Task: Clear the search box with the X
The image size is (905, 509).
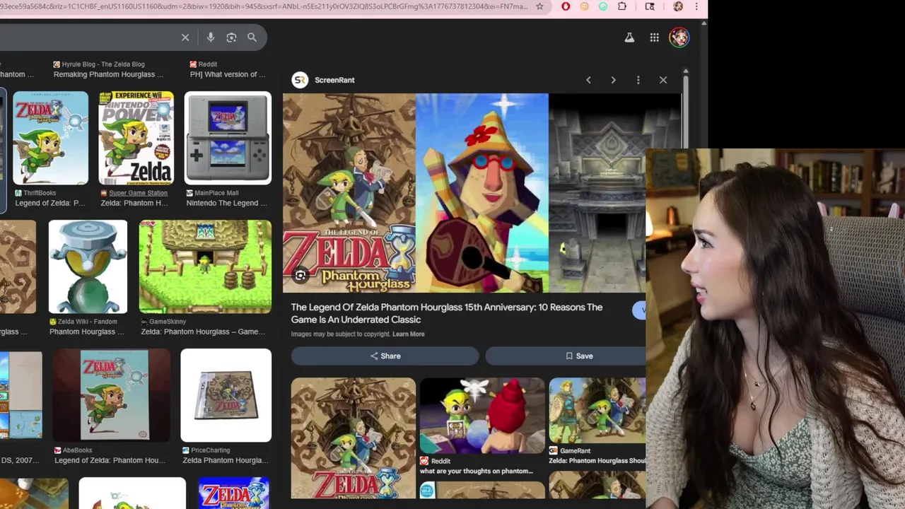Action: click(185, 37)
